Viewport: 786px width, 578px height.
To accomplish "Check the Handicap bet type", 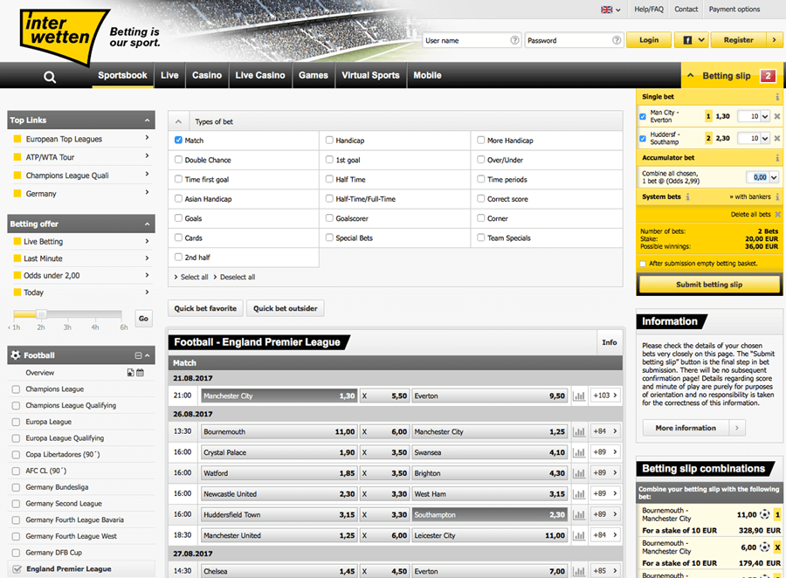I will (x=329, y=140).
